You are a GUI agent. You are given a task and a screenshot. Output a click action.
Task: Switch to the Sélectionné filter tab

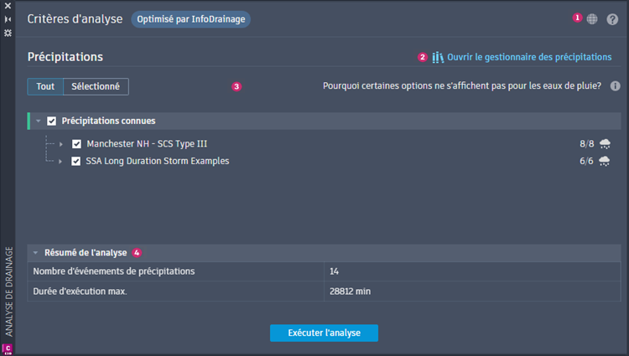[x=96, y=86]
